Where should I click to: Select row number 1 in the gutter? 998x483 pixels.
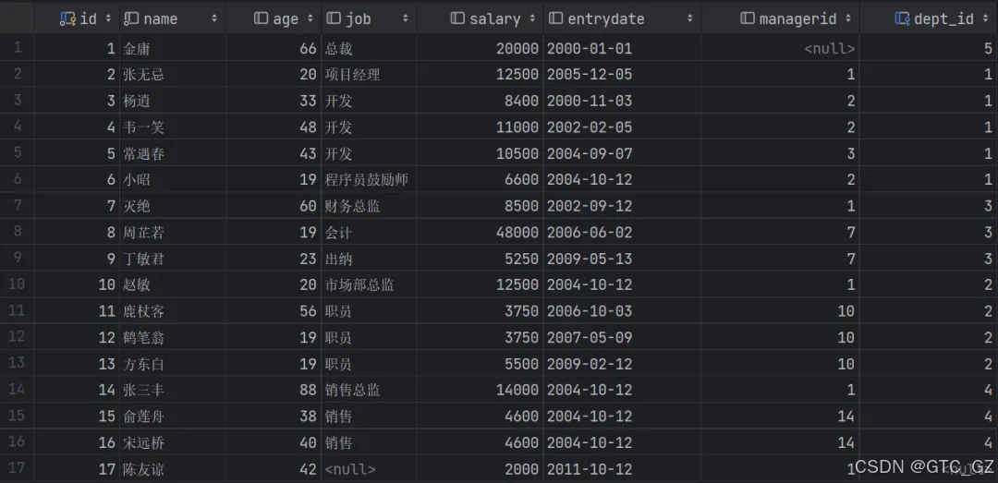pos(18,48)
